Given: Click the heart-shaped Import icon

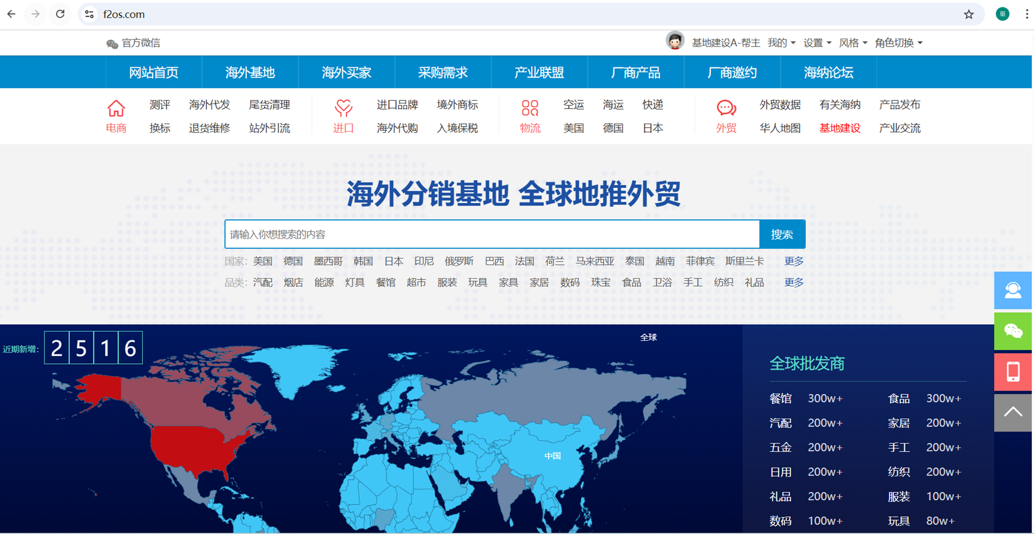Looking at the screenshot, I should (x=343, y=108).
